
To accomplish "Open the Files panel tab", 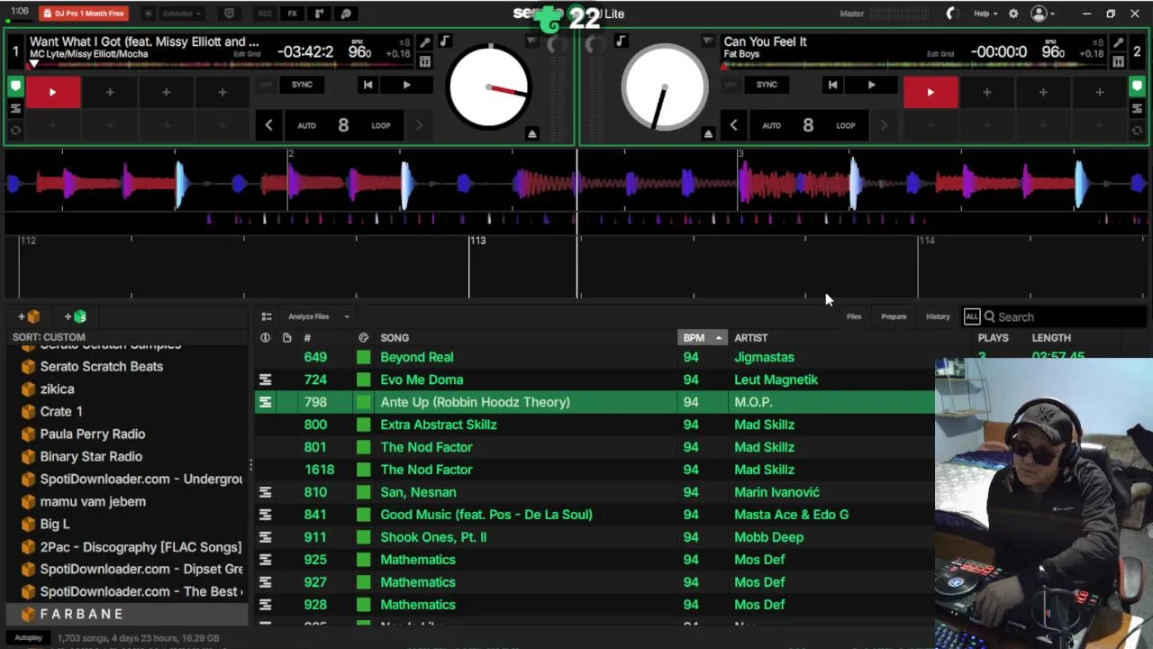I will [x=854, y=316].
